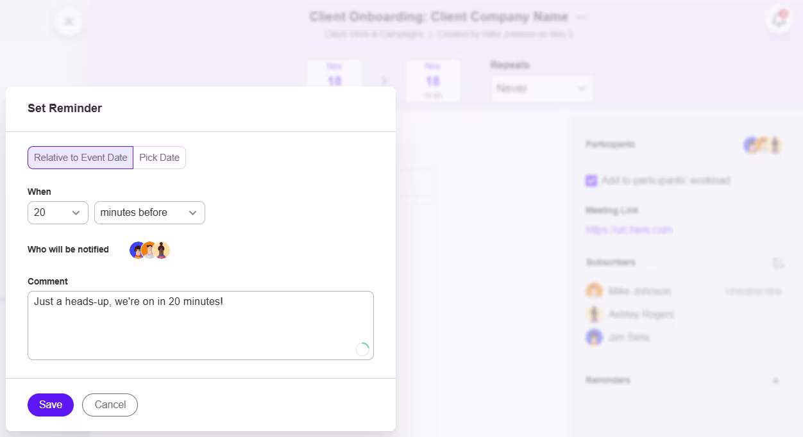Open the notification bell with red badge
Screen dimensions: 803x437
(x=778, y=20)
